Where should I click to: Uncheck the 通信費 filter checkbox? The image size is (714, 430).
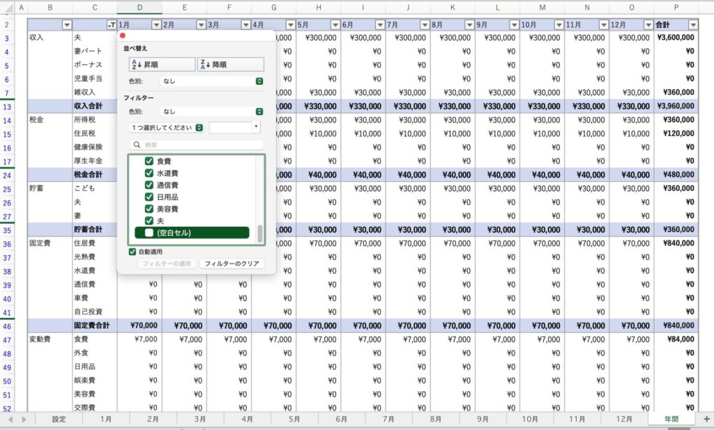(149, 185)
